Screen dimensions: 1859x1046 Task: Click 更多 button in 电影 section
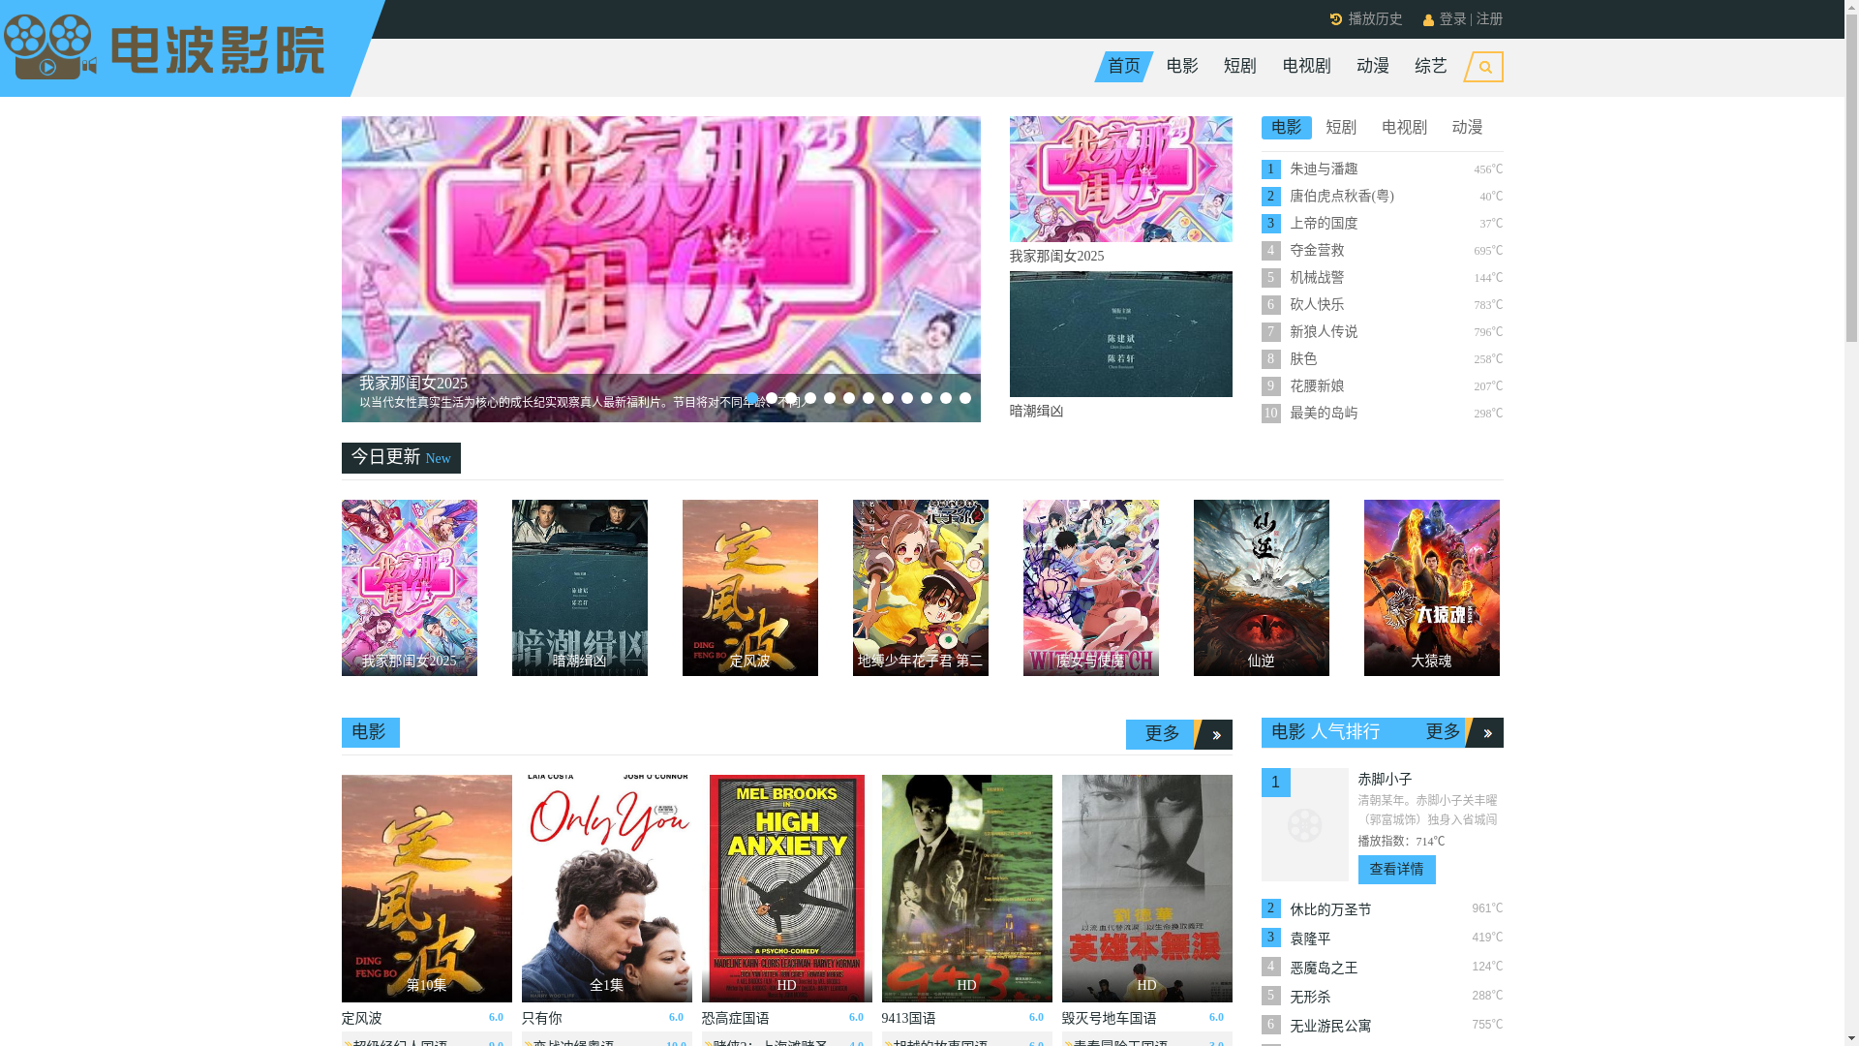click(1162, 735)
